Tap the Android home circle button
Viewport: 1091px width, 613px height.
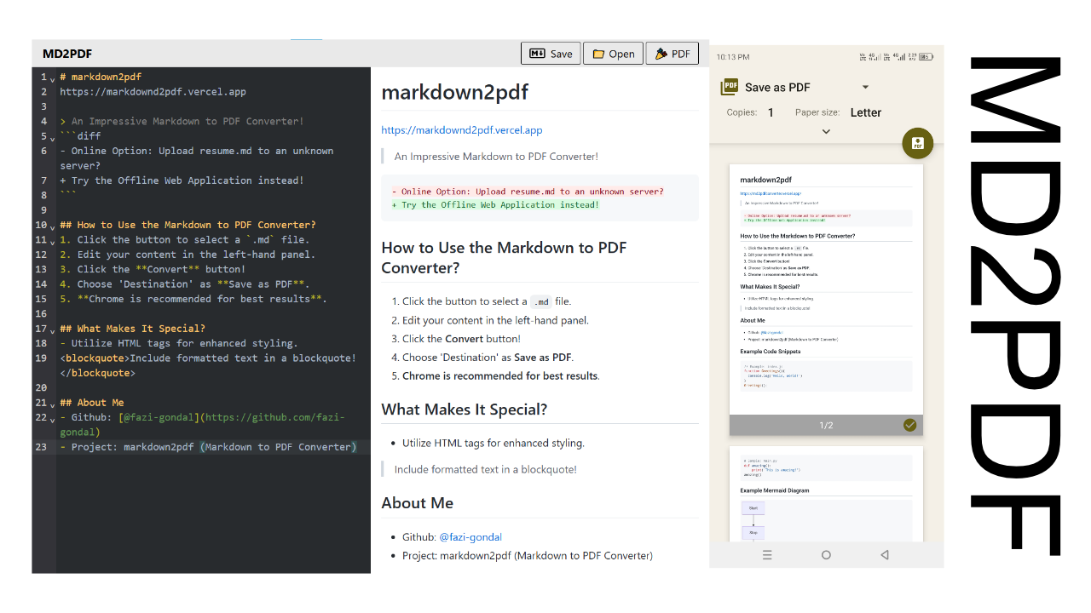[x=826, y=555]
